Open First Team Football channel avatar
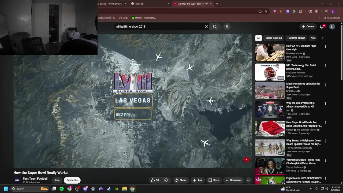Image resolution: width=343 pixels, height=193 pixels. [17, 180]
